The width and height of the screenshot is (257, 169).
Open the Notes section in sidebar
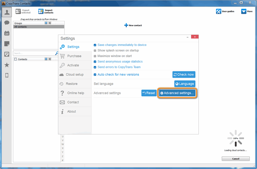[x=7, y=44]
